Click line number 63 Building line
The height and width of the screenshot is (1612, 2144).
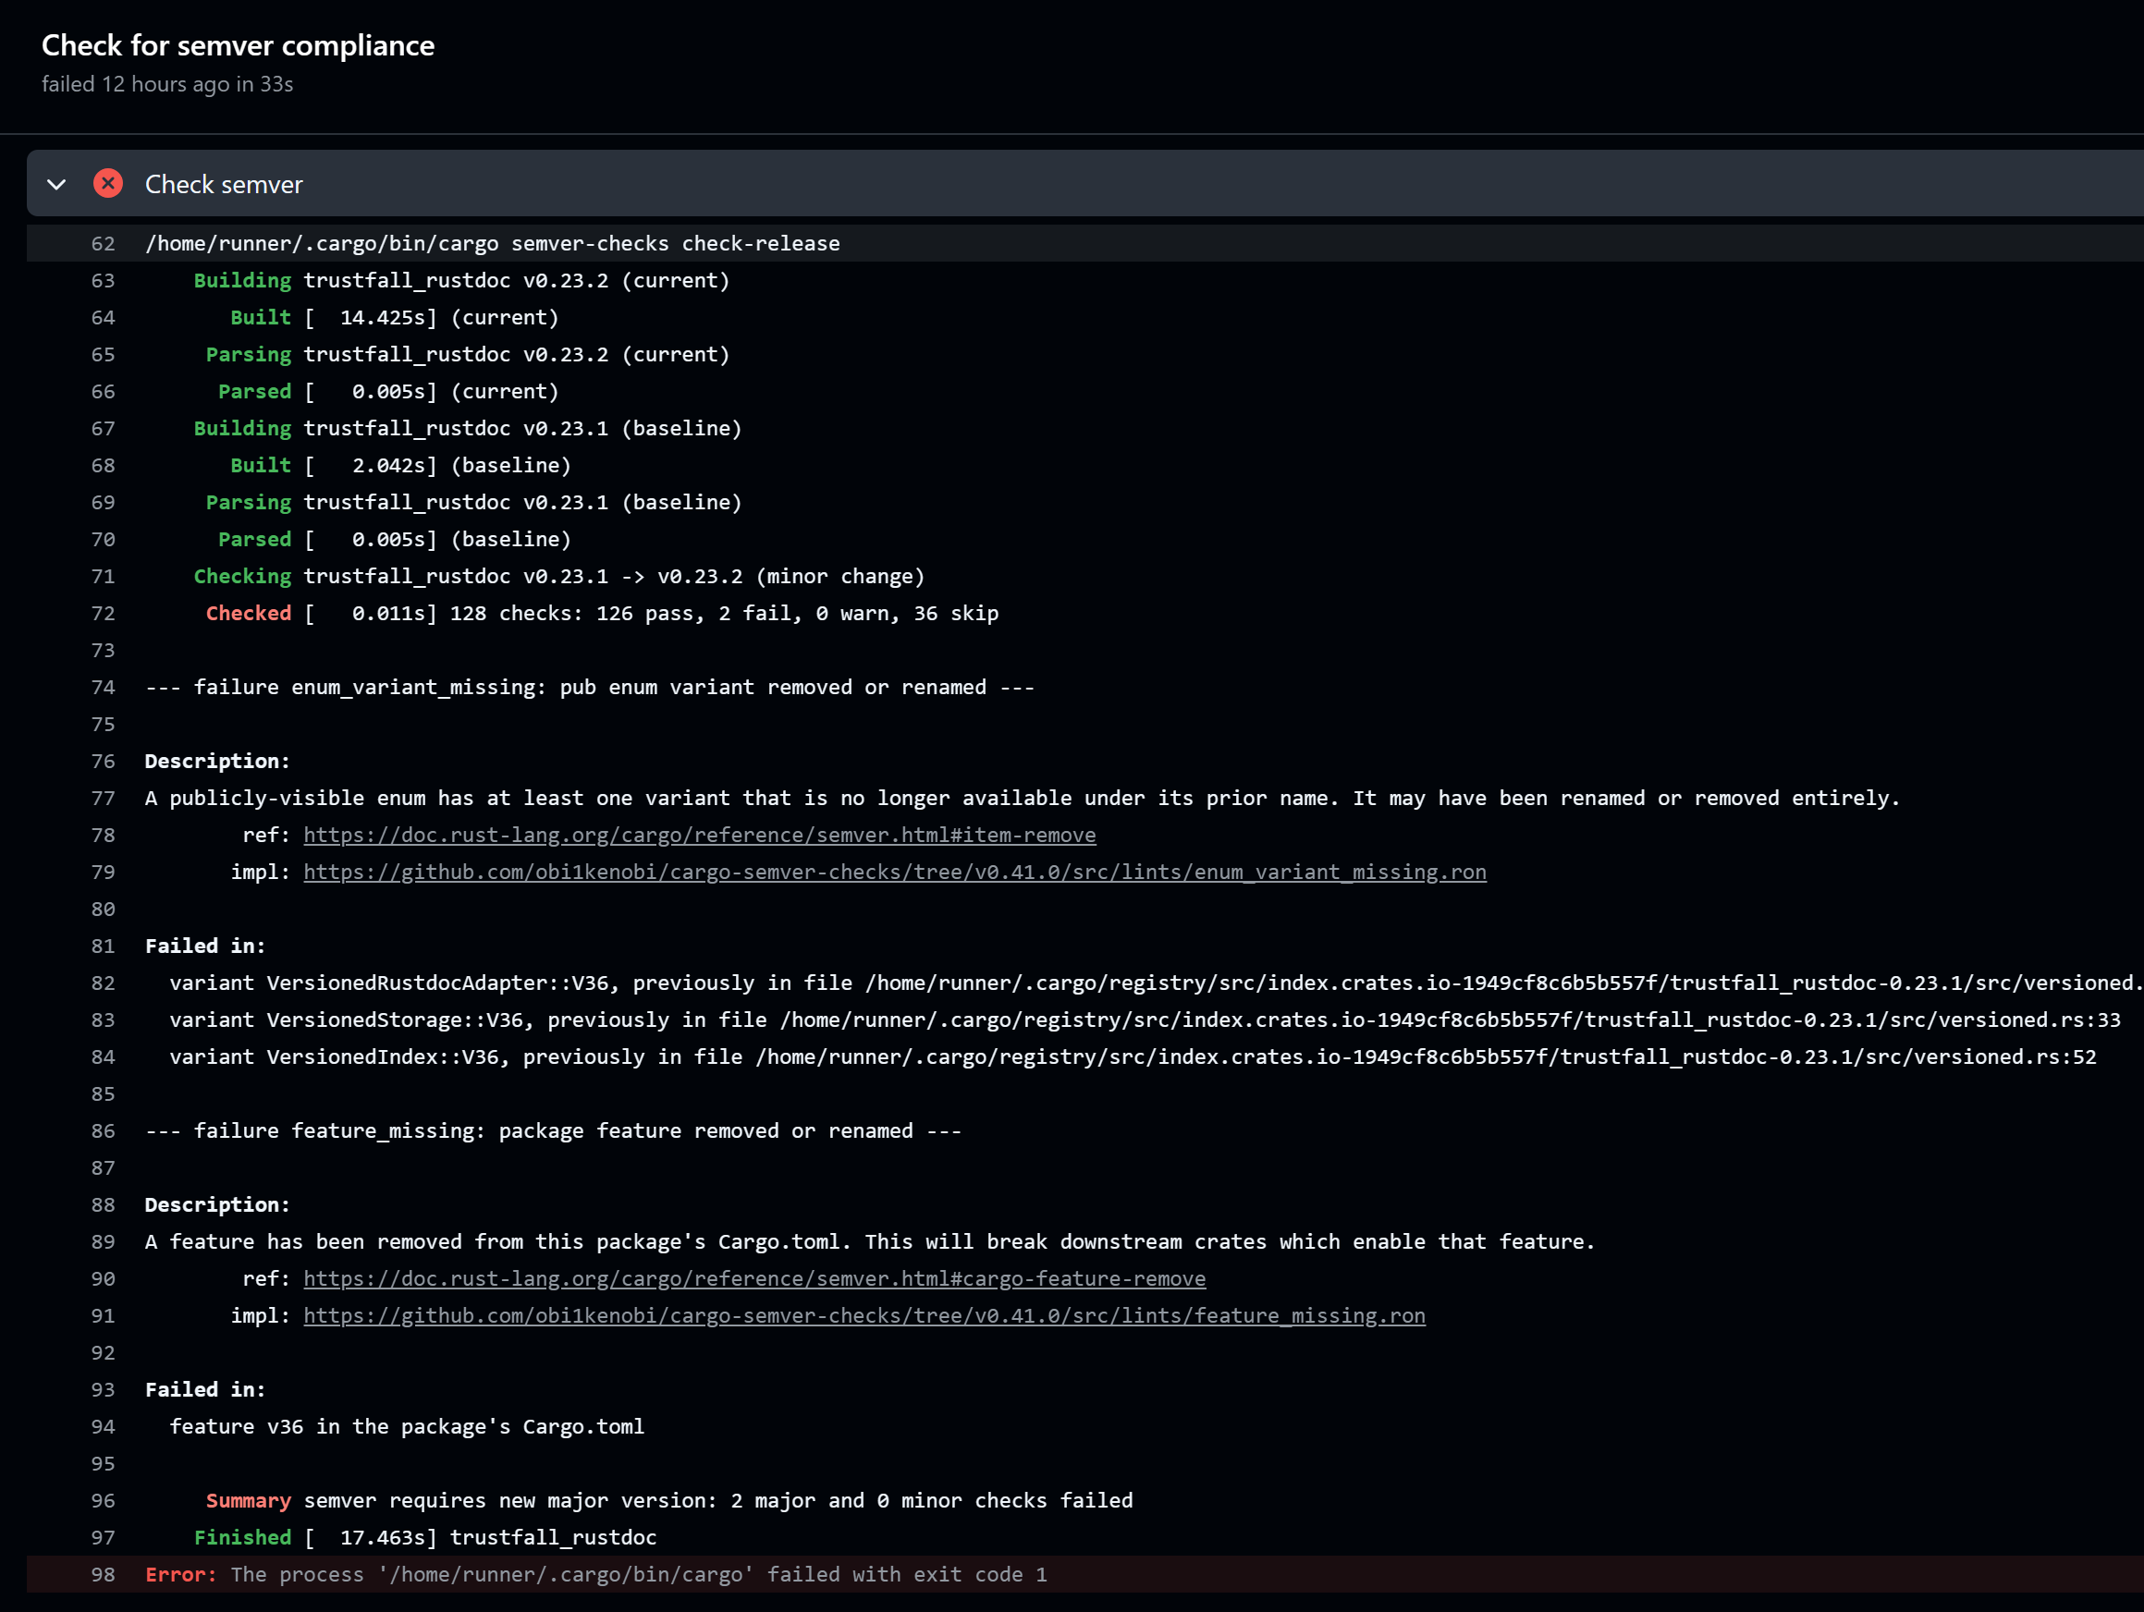pos(103,281)
